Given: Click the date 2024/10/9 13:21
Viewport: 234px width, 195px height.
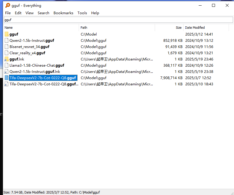Looking at the screenshot, I should 199,53.
